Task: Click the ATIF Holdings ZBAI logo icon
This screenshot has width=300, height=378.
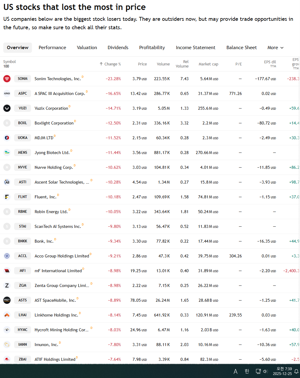Action: 7,359
